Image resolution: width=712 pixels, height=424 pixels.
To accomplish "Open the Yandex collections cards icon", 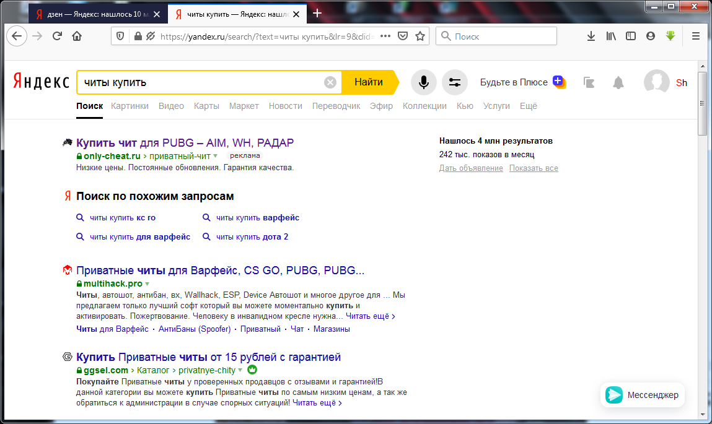I will point(589,82).
